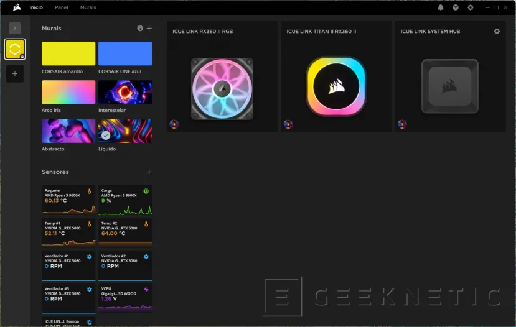Open the TITAN II RX360 II pump image
516x327 pixels.
(x=336, y=86)
